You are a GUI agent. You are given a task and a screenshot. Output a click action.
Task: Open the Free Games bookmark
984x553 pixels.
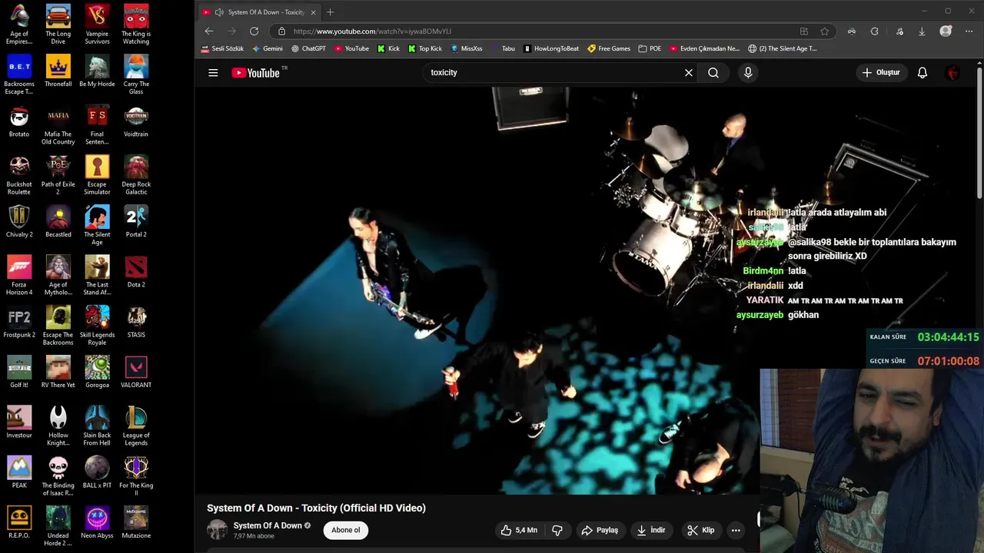[609, 48]
